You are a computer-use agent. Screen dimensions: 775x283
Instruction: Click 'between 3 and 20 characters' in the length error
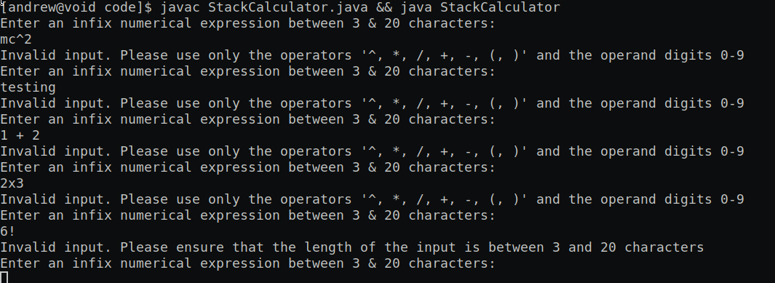[x=596, y=247]
